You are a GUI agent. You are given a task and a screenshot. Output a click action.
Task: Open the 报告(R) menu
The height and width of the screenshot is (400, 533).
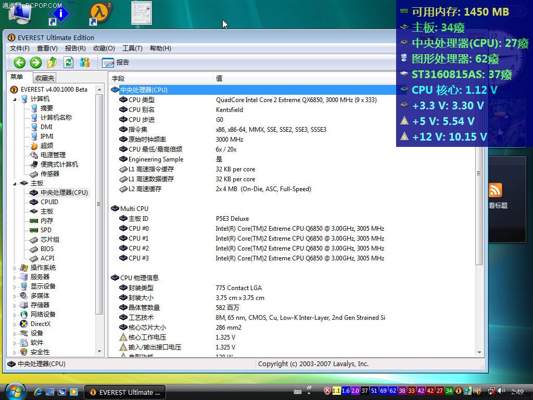click(x=75, y=48)
